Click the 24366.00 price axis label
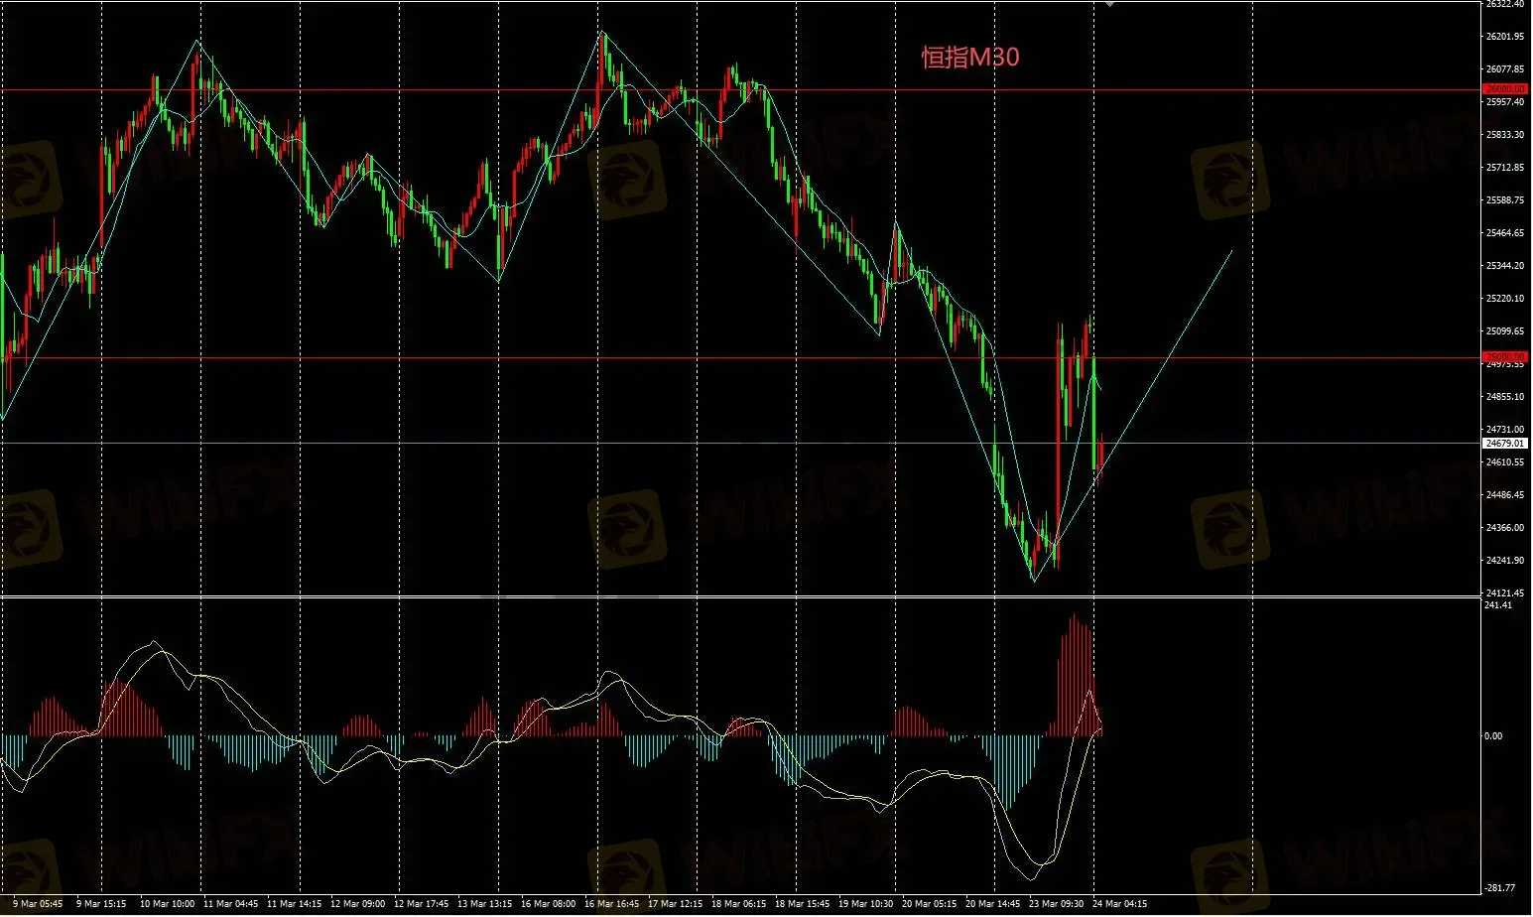 click(1505, 528)
